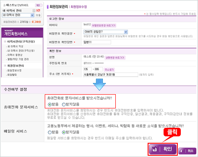The height and width of the screenshot is (157, 198).
Task: Select 받지않음 for 메일링 서비스
Action: 64,132
